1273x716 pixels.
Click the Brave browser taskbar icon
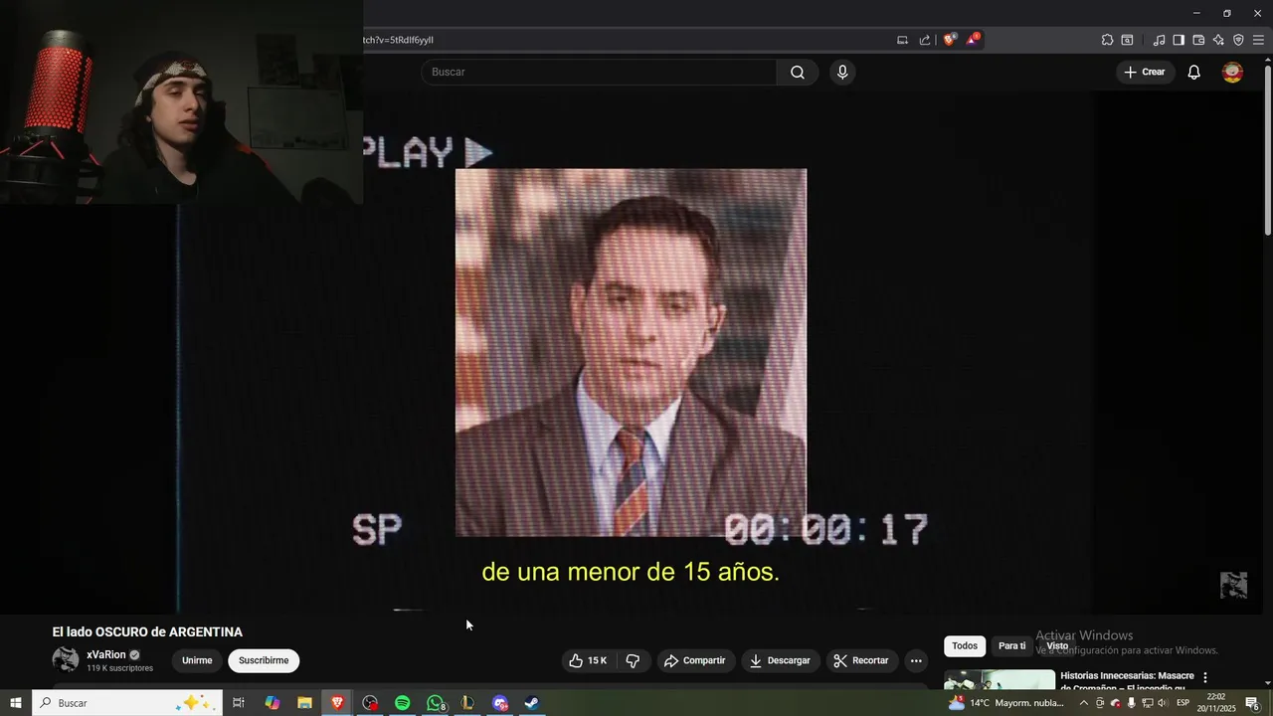[x=337, y=703]
